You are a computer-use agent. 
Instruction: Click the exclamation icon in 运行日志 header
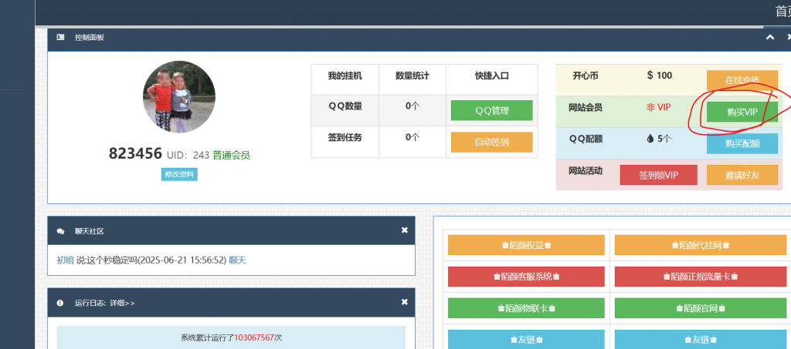60,303
